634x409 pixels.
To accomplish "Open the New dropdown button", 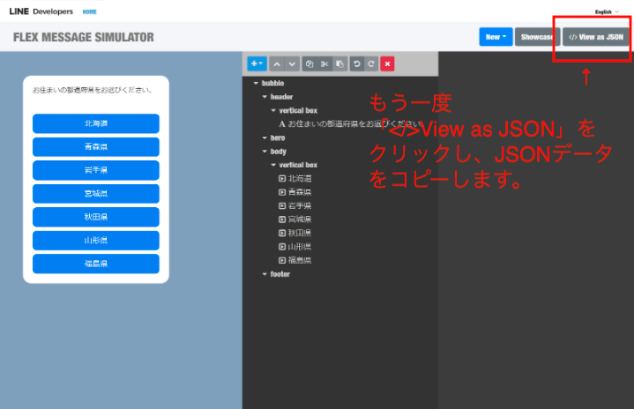I will (495, 37).
